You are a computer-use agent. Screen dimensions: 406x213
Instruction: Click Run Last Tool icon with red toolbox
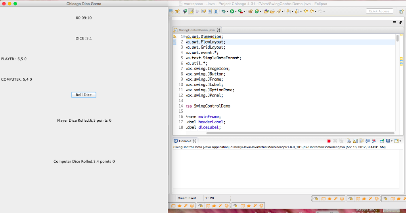241,11
